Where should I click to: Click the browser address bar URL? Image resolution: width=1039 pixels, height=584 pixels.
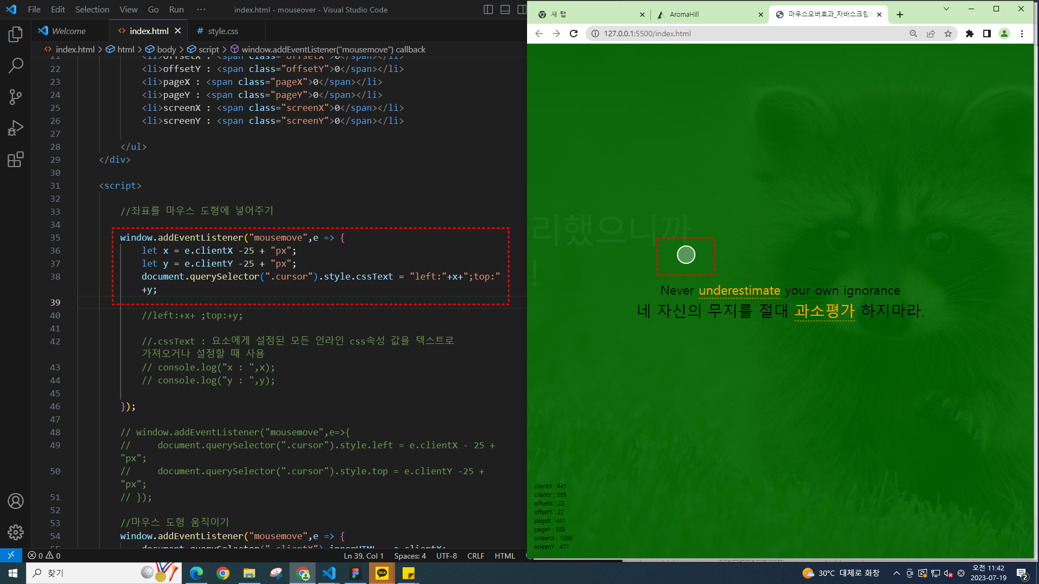pos(647,34)
